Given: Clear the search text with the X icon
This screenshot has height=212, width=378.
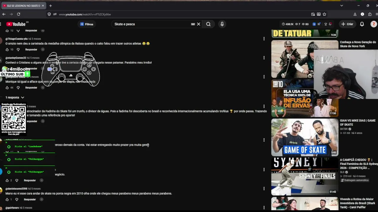Looking at the screenshot, I should click(199, 24).
